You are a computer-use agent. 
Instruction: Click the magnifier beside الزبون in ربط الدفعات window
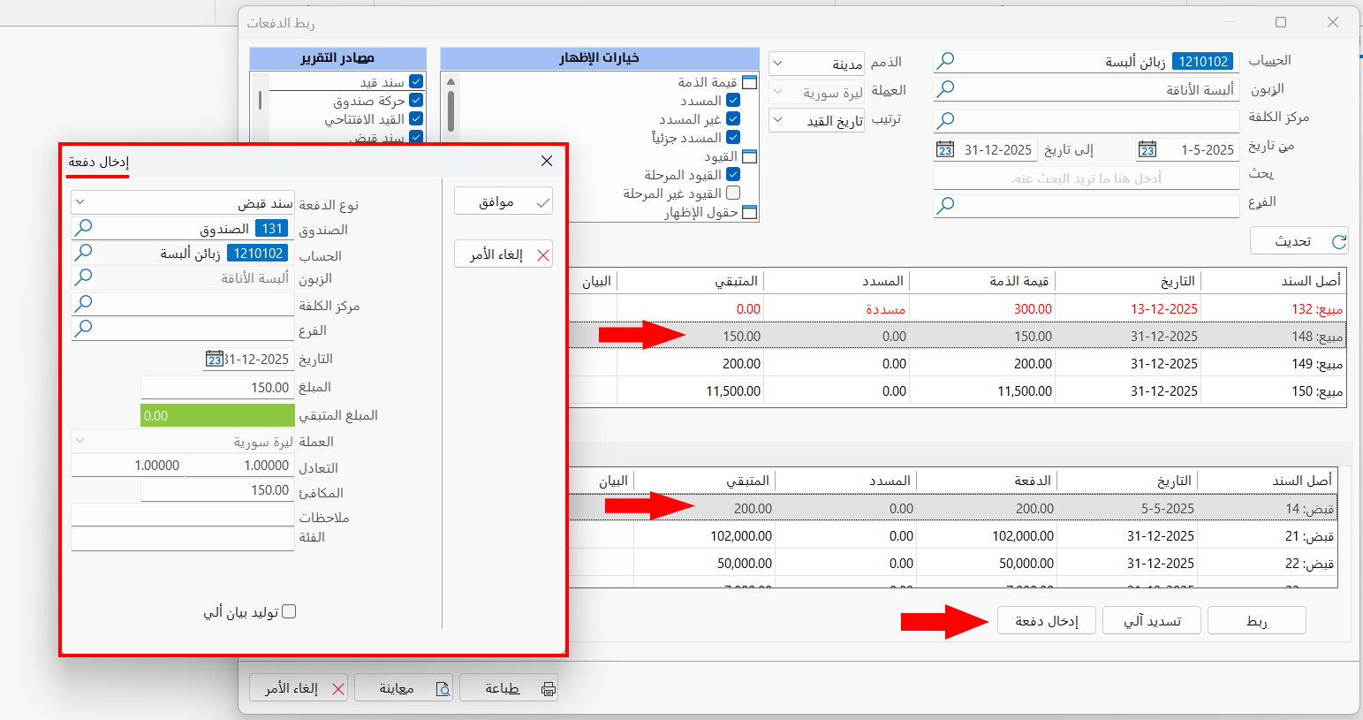click(945, 88)
